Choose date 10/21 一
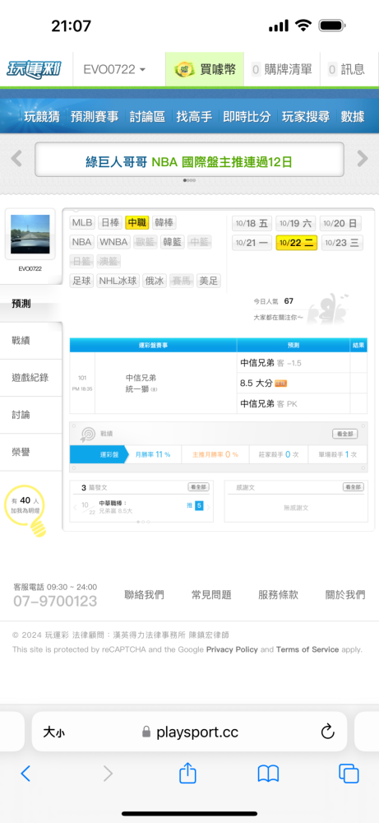 252,243
